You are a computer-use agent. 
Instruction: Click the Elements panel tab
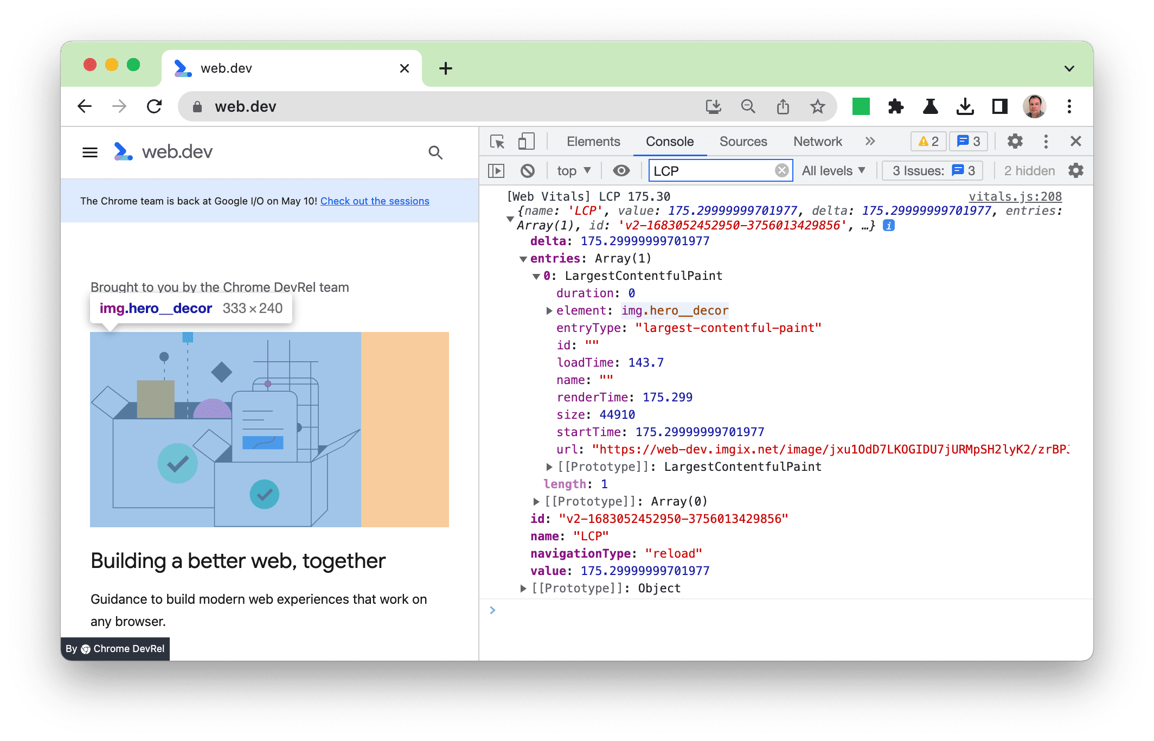tap(591, 141)
